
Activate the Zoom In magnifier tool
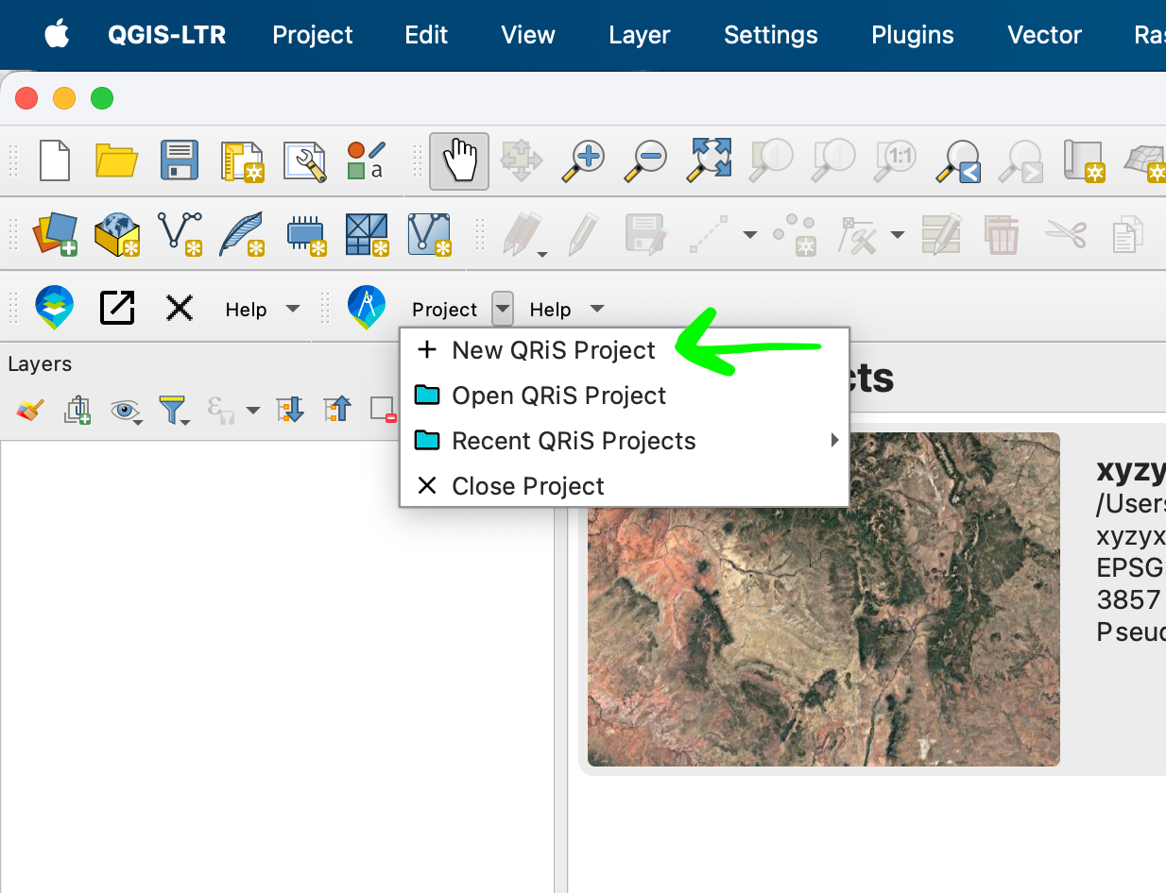tap(584, 160)
